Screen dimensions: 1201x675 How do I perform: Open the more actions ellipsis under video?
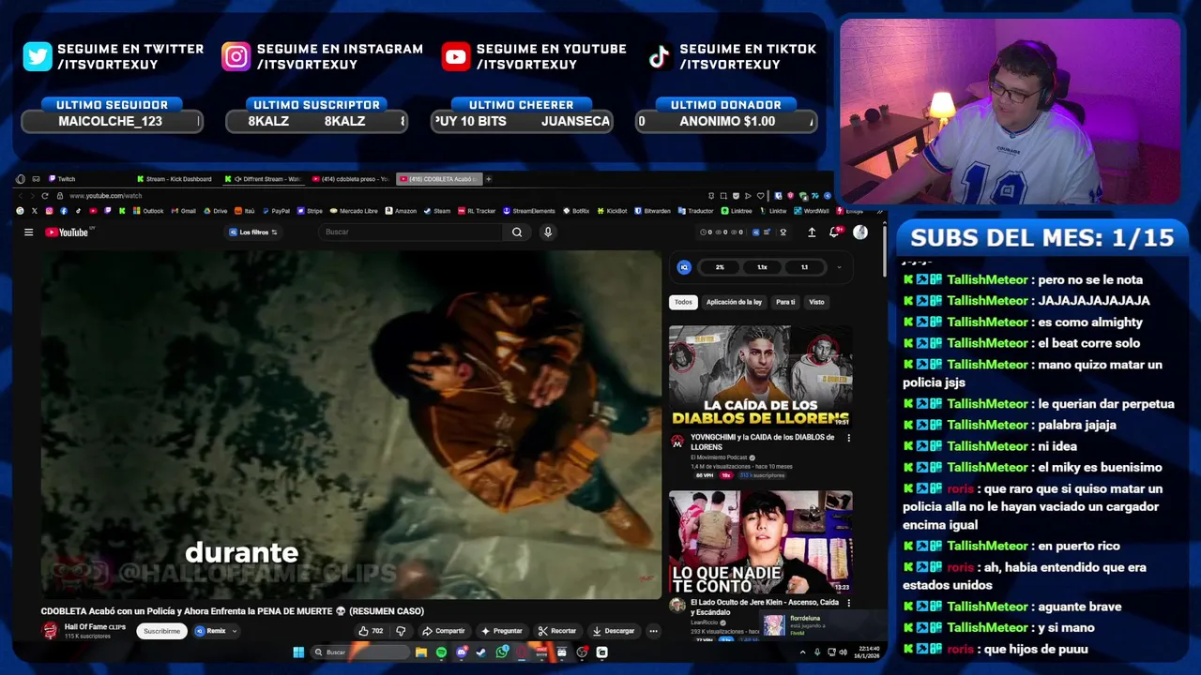pos(654,631)
